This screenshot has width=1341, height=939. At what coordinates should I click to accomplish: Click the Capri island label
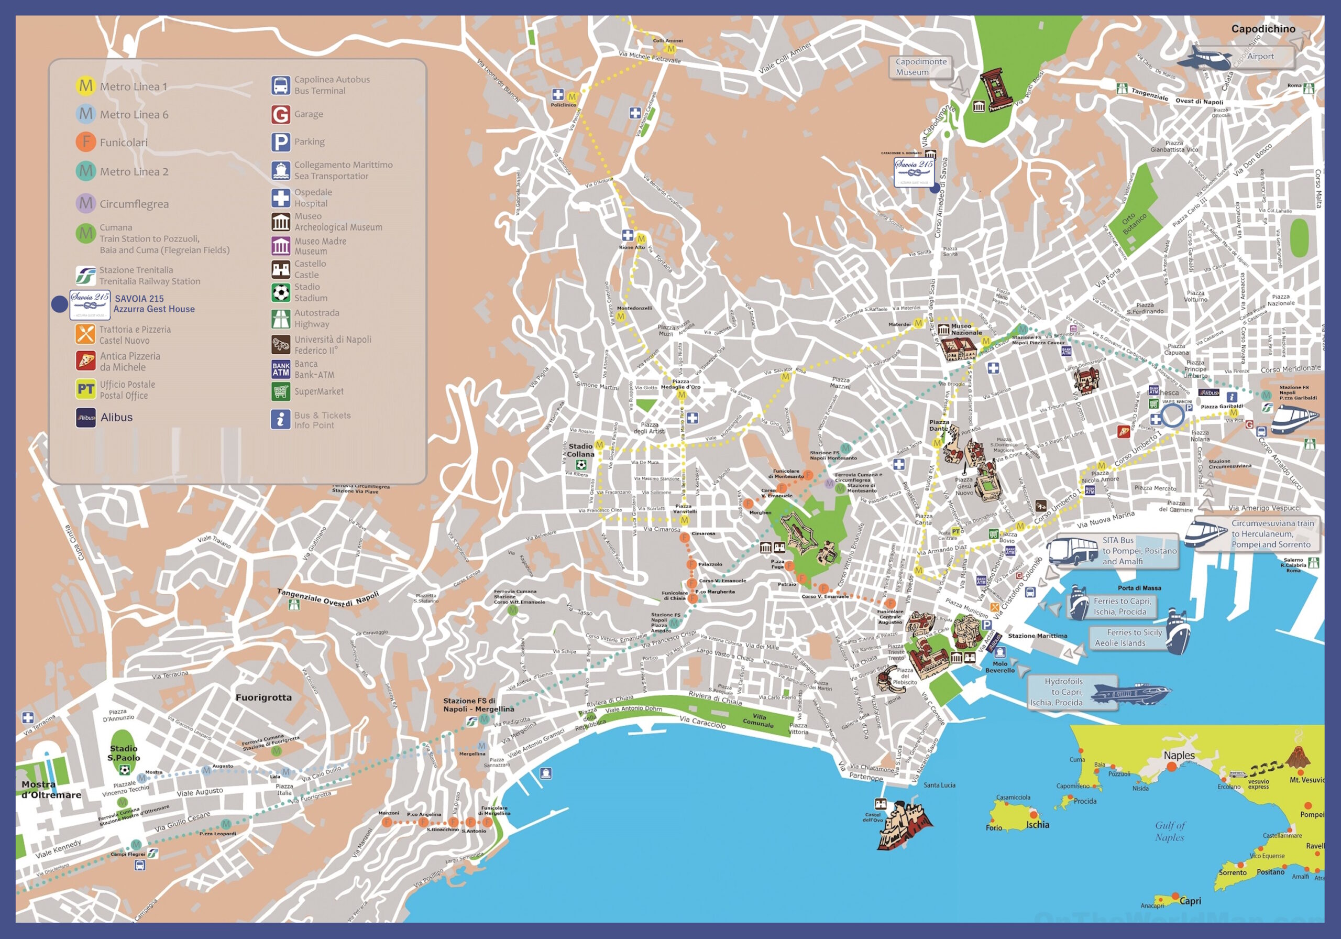point(1190,900)
